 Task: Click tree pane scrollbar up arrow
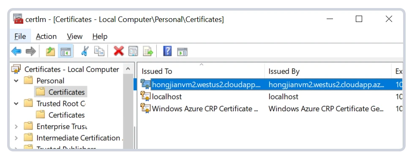(128, 69)
